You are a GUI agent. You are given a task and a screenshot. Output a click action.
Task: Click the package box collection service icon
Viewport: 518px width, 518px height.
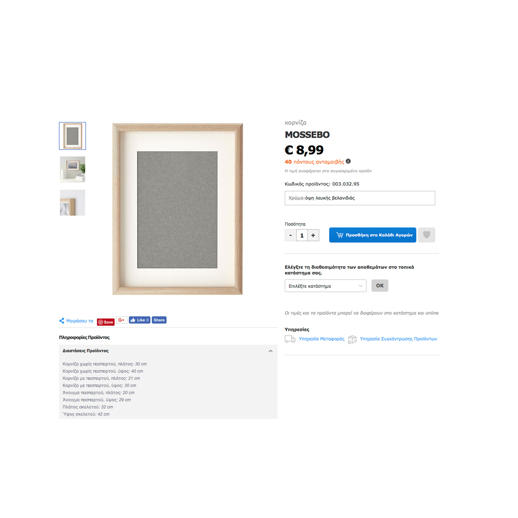(x=352, y=339)
